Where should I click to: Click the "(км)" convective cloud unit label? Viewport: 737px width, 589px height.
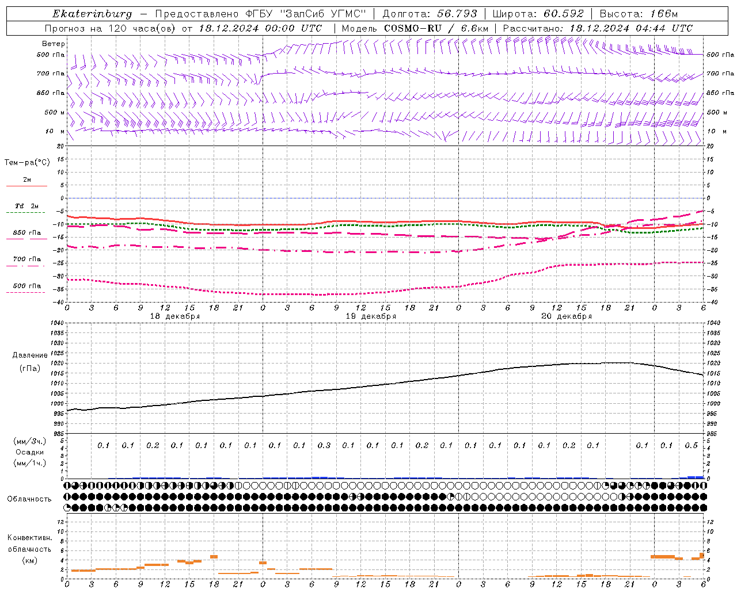pyautogui.click(x=29, y=560)
